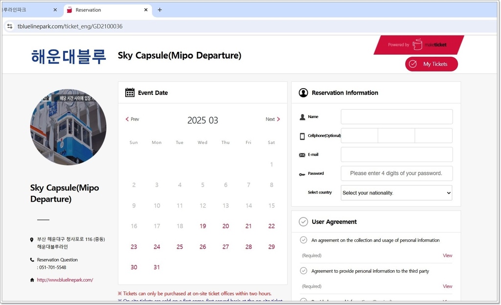Select March 31 on the calendar
Image resolution: width=501 pixels, height=305 pixels.
(x=157, y=267)
